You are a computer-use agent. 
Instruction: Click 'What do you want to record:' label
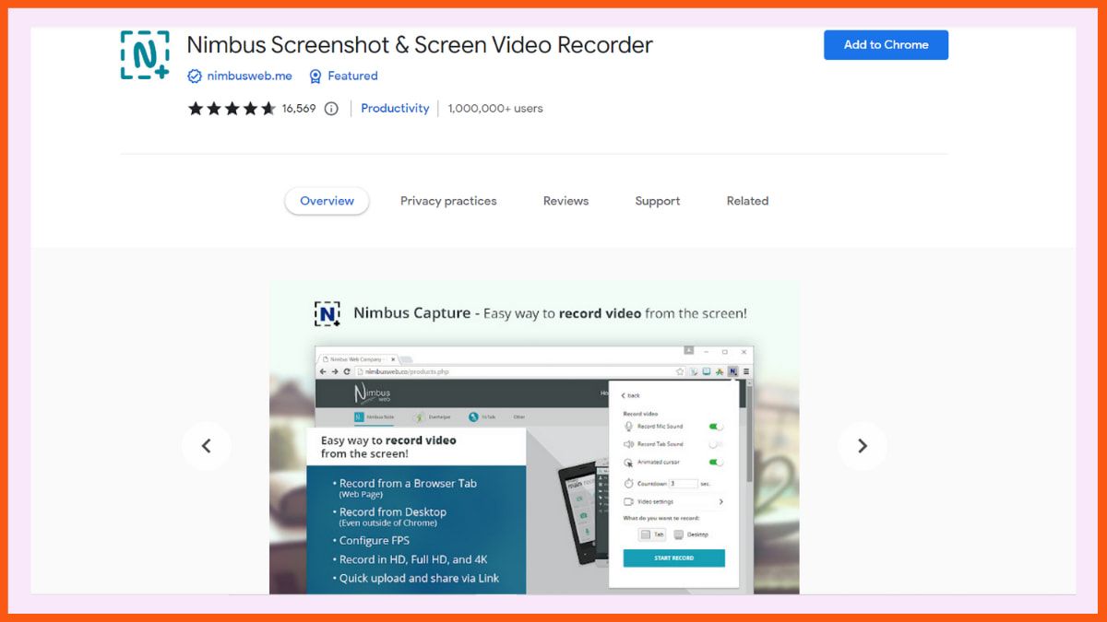pos(661,519)
